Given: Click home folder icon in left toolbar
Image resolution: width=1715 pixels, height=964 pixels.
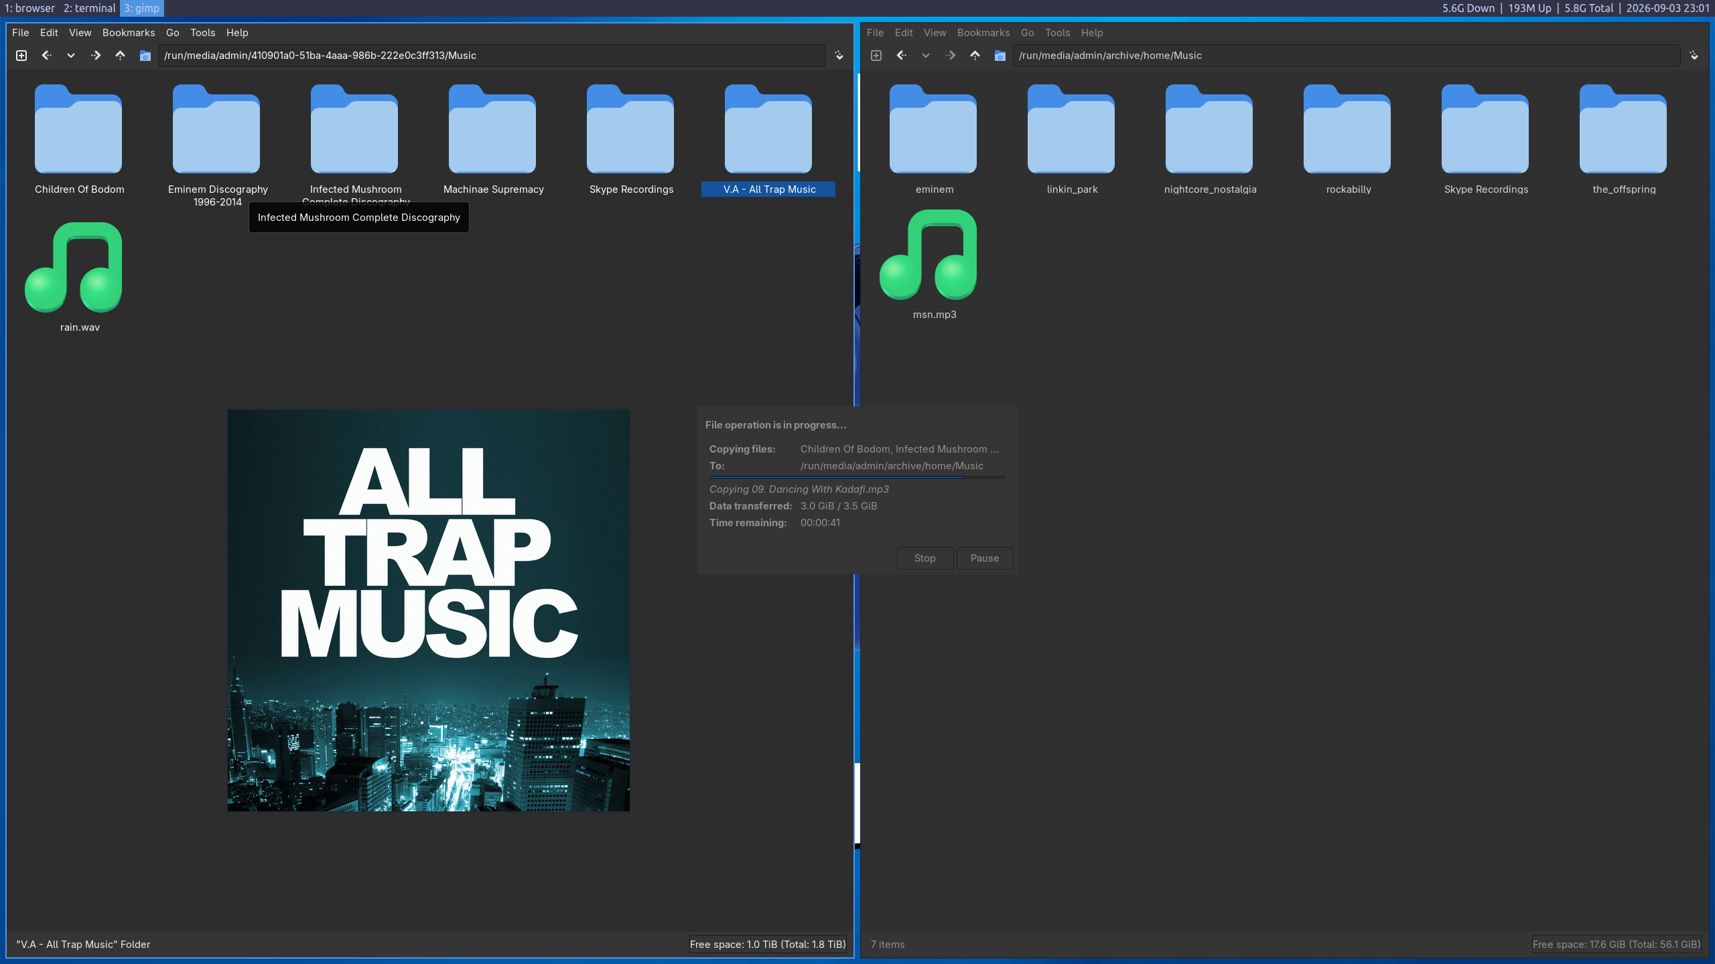Looking at the screenshot, I should 145,56.
